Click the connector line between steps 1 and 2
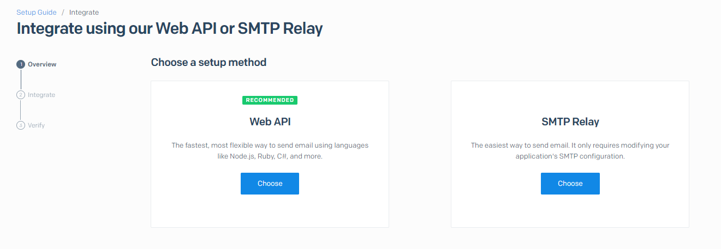Screen dimensions: 721x249 [x=21, y=80]
